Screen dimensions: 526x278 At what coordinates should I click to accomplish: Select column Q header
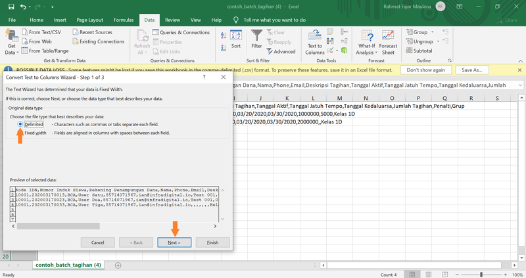coord(445,99)
